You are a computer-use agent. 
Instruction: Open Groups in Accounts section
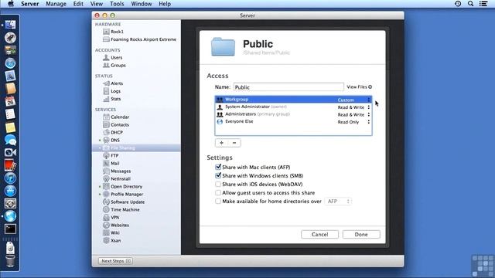pos(114,65)
